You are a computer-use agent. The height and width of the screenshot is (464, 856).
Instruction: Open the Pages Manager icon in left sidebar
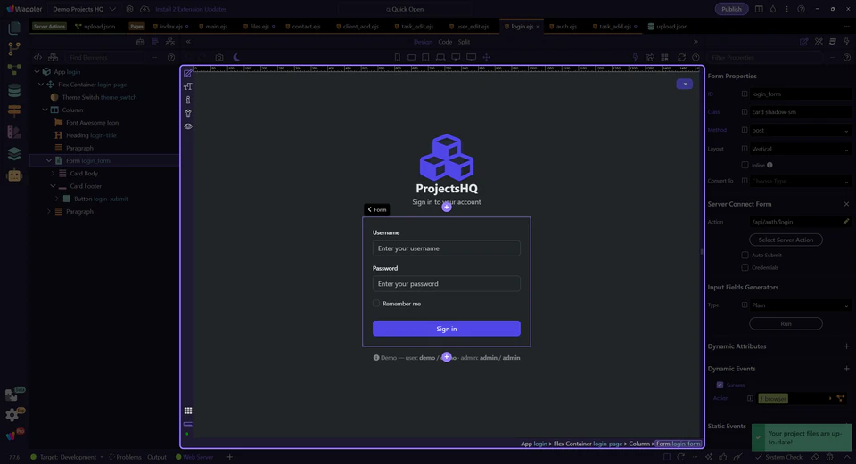pos(14,28)
